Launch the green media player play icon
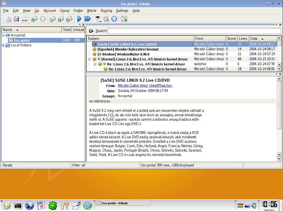Viewport: 283px width, 212px height. [88, 205]
